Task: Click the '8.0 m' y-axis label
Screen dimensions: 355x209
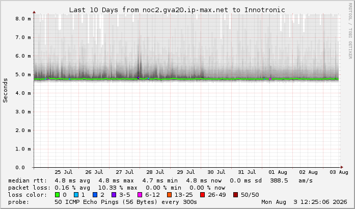Action: [x=23, y=19]
